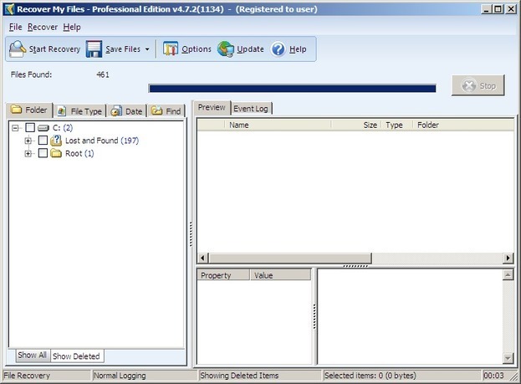The height and width of the screenshot is (384, 521).
Task: Tick the Root folder checkbox
Action: [43, 154]
